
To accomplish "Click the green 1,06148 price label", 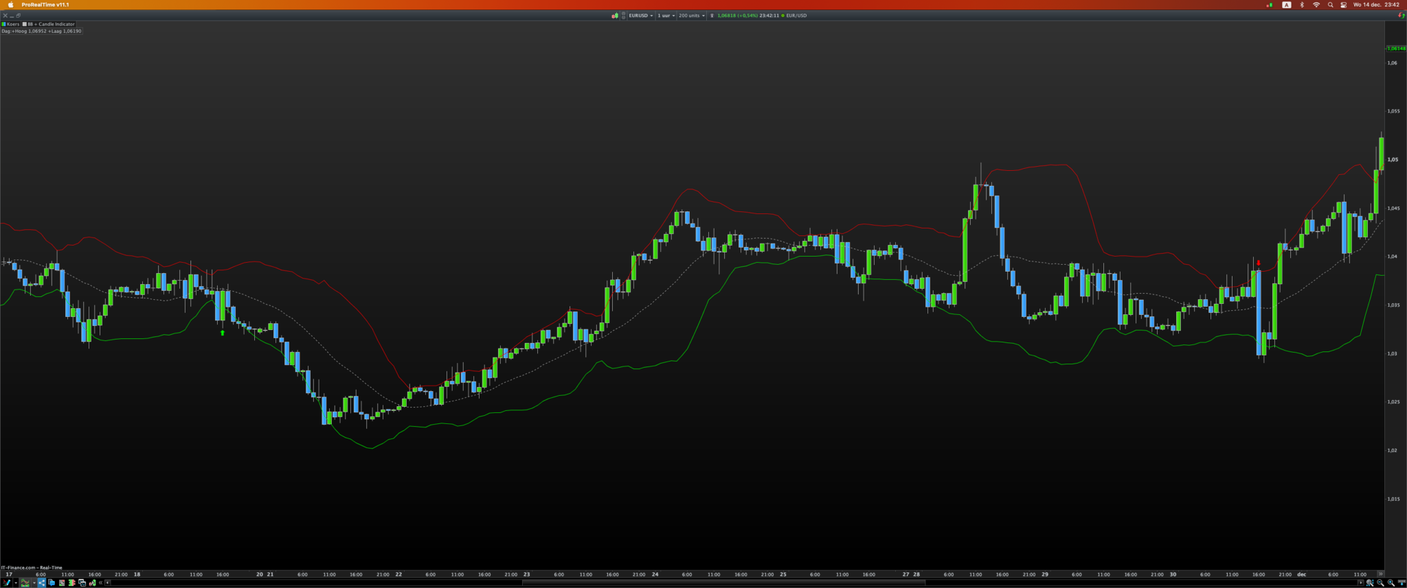I will (x=1395, y=49).
